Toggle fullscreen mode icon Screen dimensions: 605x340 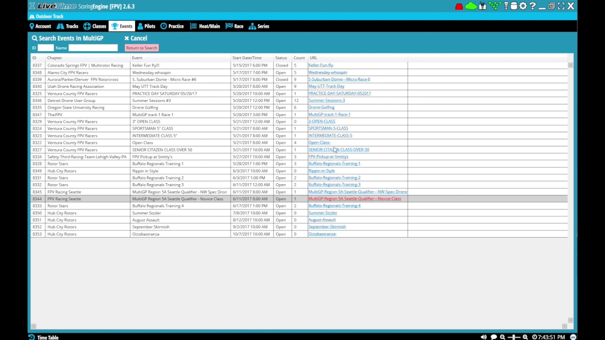click(561, 6)
